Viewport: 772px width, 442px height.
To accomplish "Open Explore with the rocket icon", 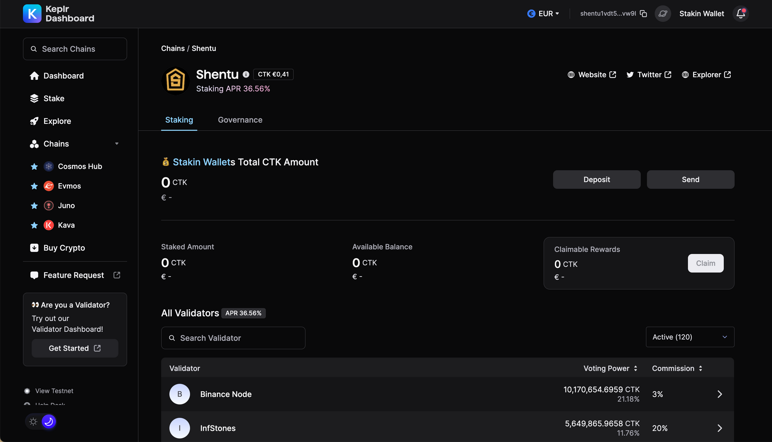I will (57, 121).
